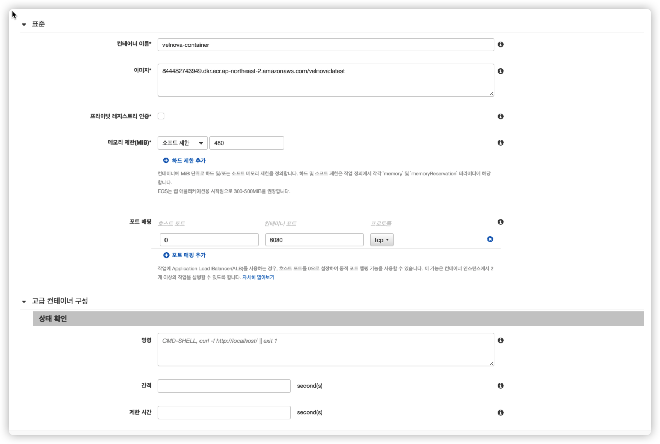Click the container name input field

(x=326, y=45)
